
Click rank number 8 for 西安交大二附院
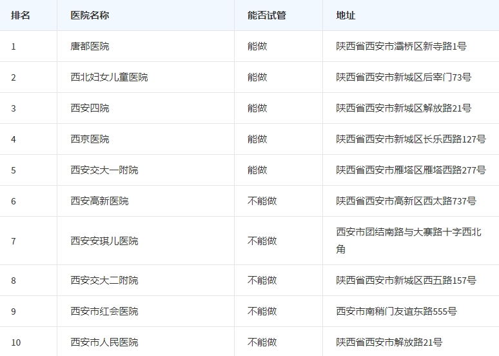click(14, 280)
